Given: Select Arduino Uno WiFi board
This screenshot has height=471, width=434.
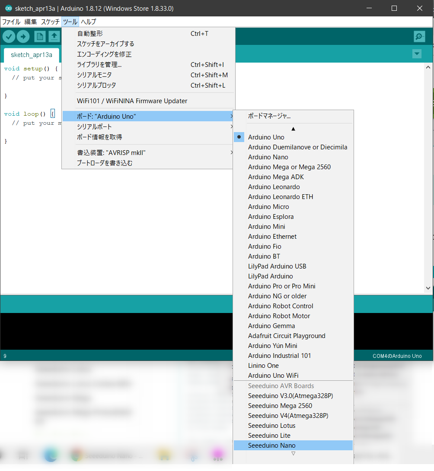Looking at the screenshot, I should [293, 375].
